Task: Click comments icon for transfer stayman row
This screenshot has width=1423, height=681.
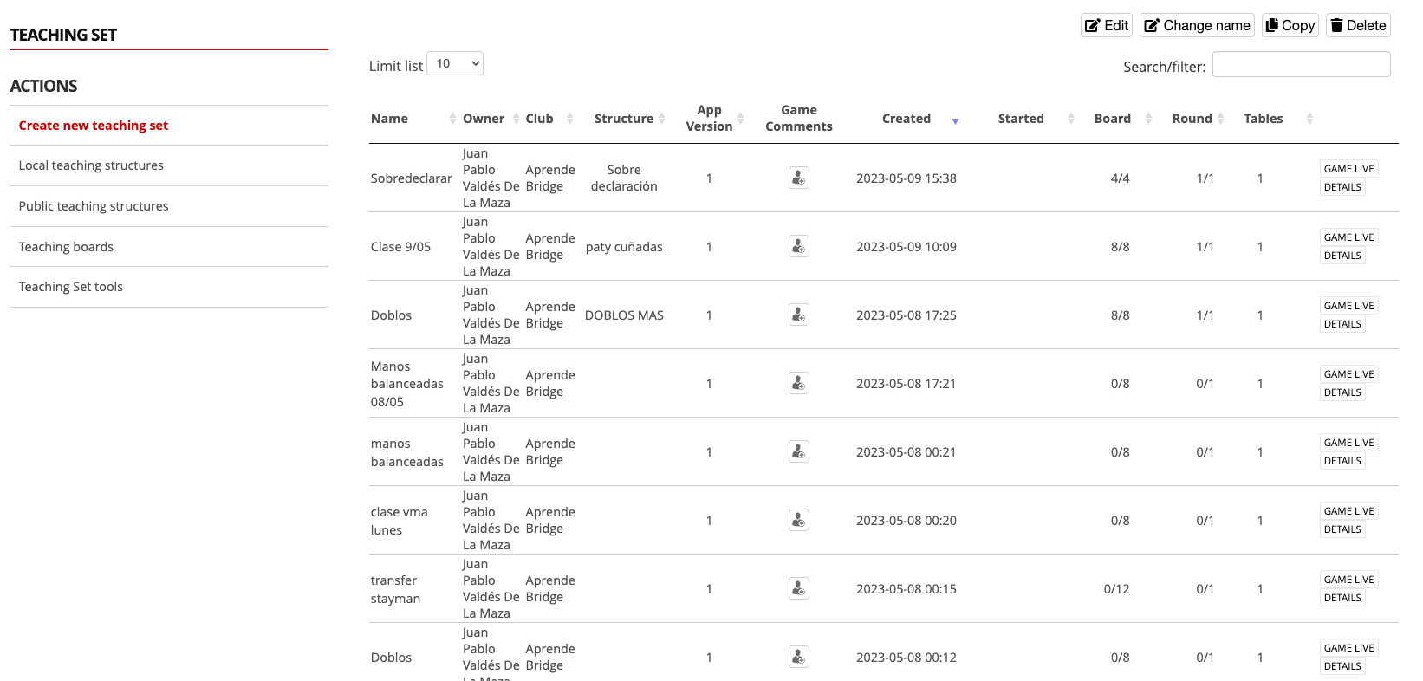Action: point(798,588)
